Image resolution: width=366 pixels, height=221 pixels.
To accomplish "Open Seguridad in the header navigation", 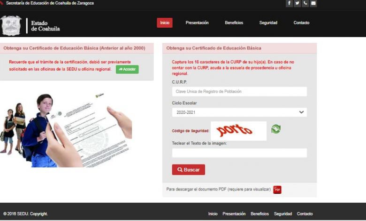I will click(x=268, y=23).
